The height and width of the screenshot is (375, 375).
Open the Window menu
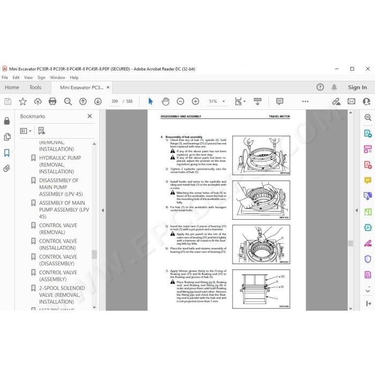(57, 78)
